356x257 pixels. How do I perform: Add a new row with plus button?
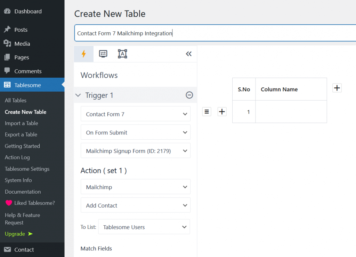pos(222,112)
